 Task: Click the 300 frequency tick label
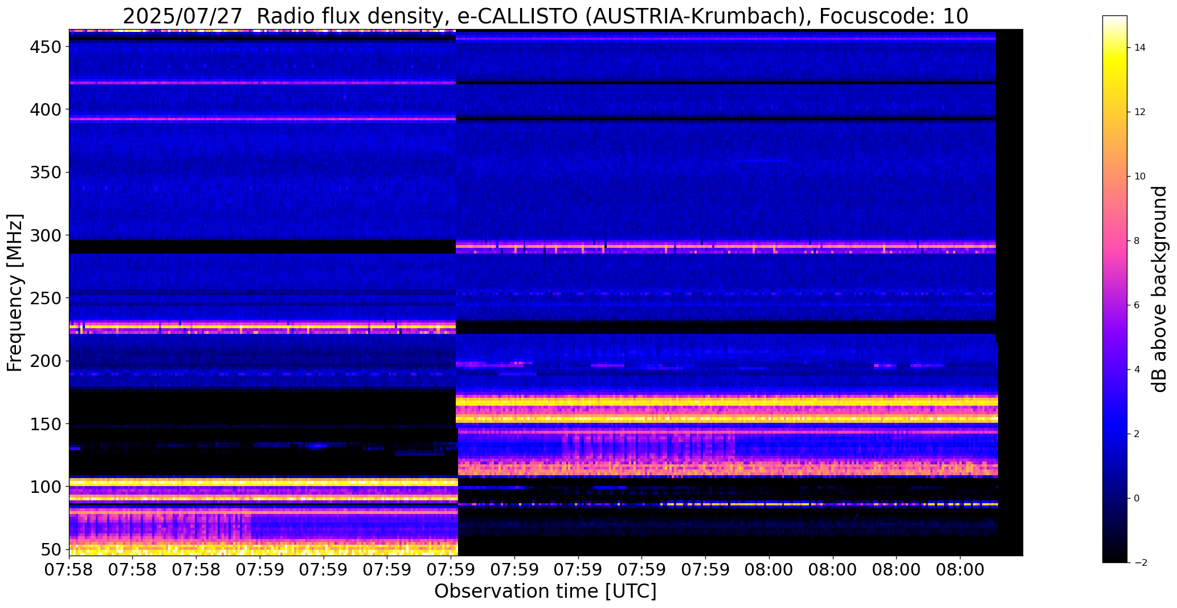[x=47, y=235]
